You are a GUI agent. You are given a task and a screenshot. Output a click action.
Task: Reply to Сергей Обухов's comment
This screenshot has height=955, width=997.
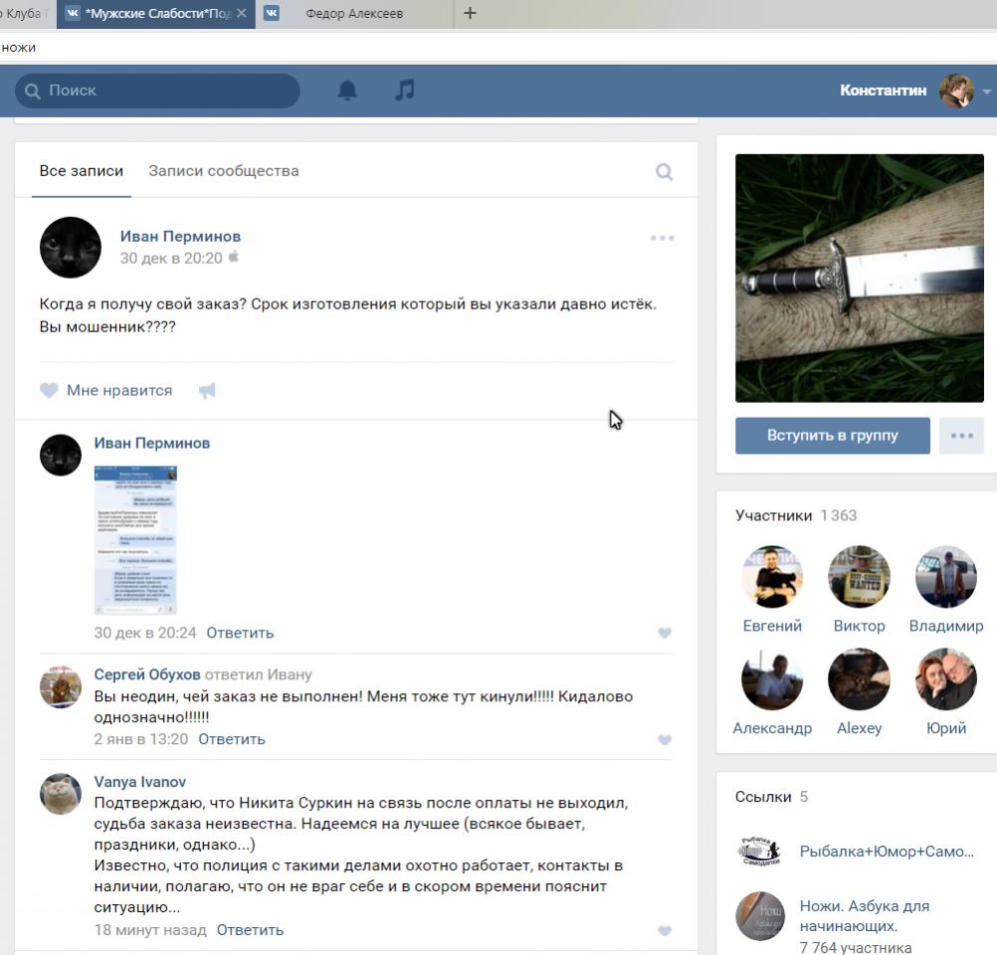point(231,739)
